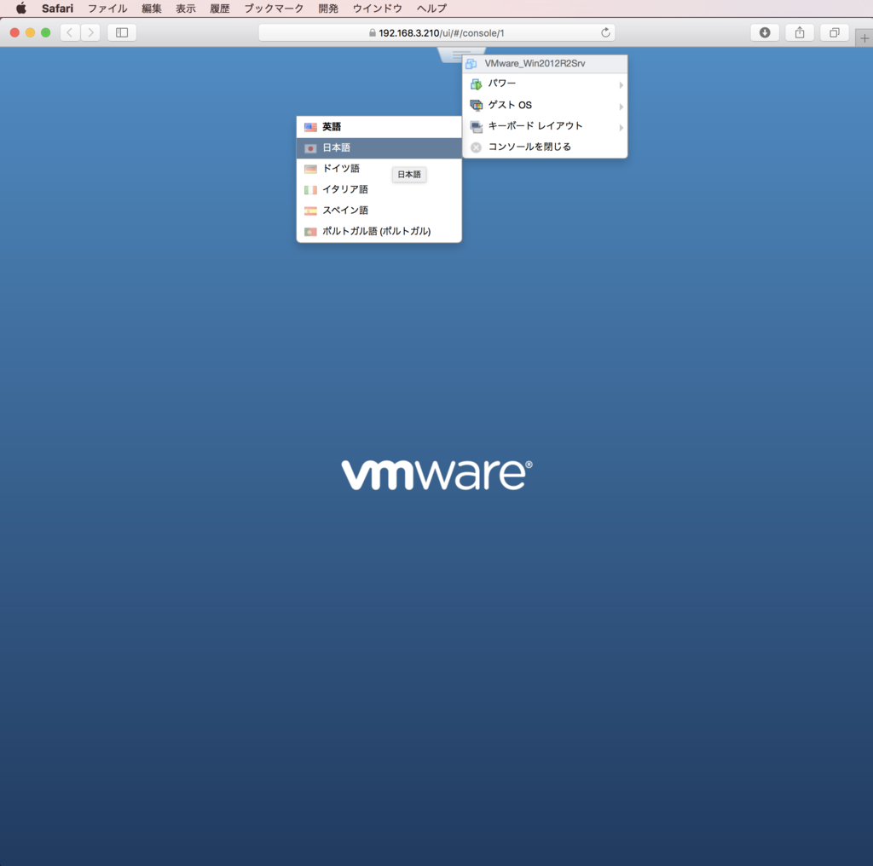
Task: Open the 開発 menu
Action: [328, 9]
